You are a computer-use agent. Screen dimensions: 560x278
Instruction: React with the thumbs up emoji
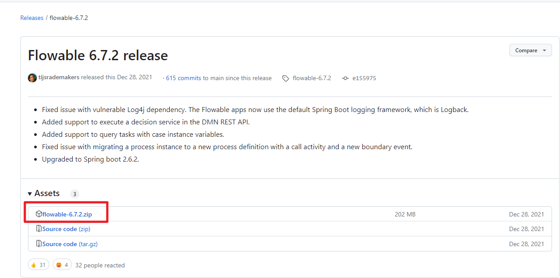(39, 265)
